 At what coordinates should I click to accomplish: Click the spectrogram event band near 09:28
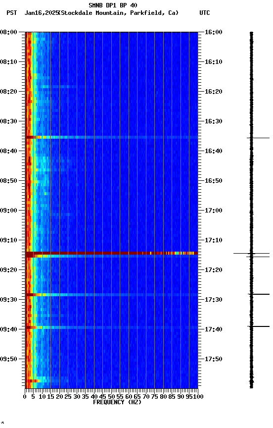(111, 295)
